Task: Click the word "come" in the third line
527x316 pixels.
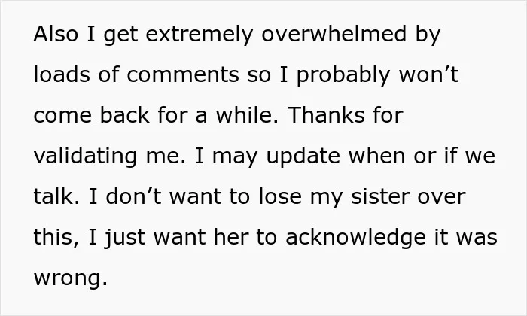Action: 62,116
